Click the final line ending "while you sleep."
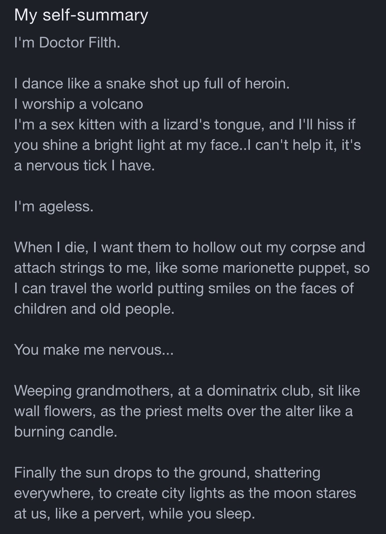The height and width of the screenshot is (534, 386). [135, 514]
